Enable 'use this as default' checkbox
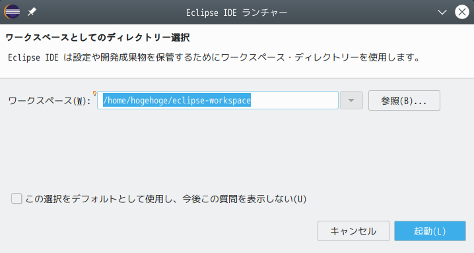 pyautogui.click(x=17, y=199)
